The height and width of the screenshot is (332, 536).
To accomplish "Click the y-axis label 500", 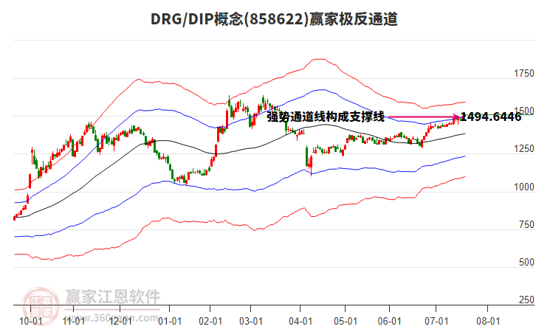I will click(526, 263).
